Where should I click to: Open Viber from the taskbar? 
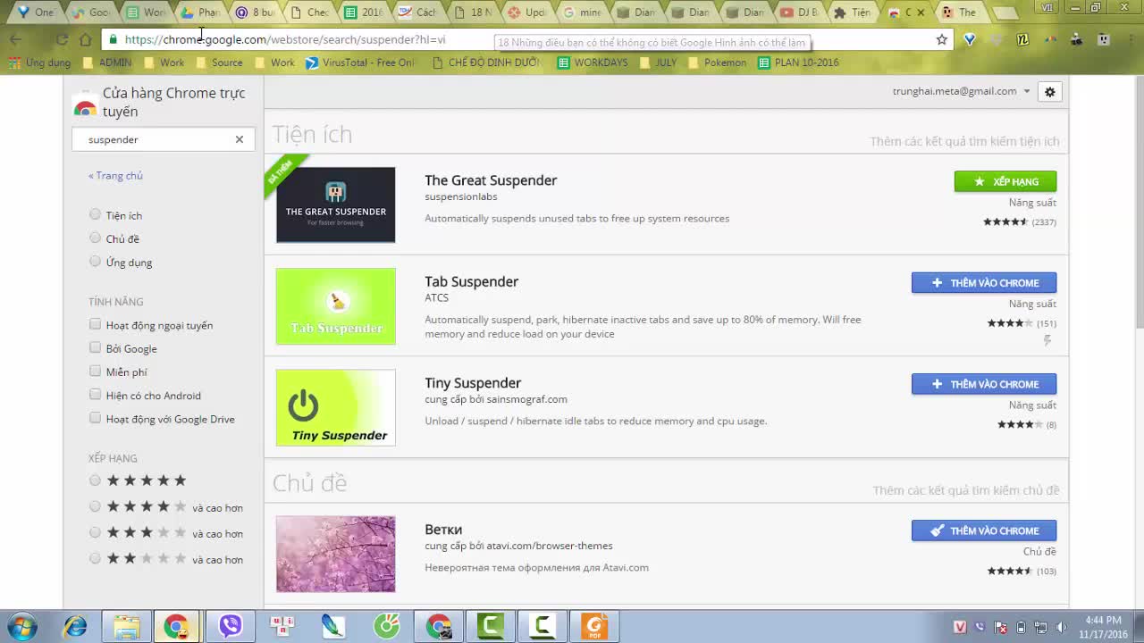(231, 626)
